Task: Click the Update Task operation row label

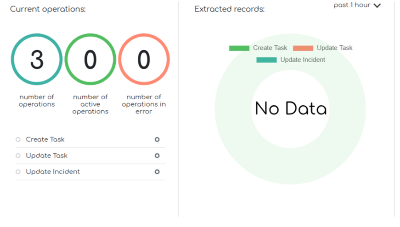Action: [x=47, y=156]
